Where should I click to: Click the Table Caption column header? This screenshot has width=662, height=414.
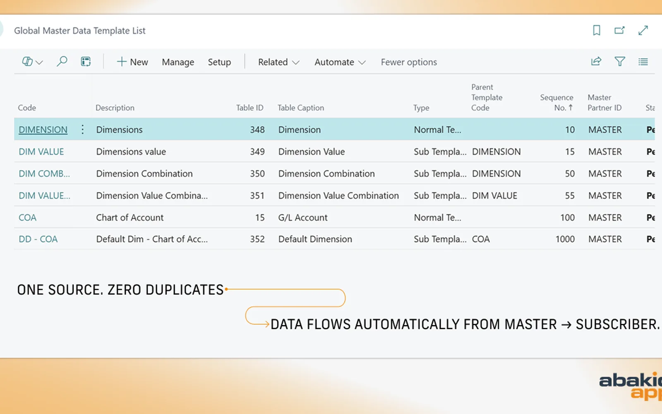click(301, 108)
